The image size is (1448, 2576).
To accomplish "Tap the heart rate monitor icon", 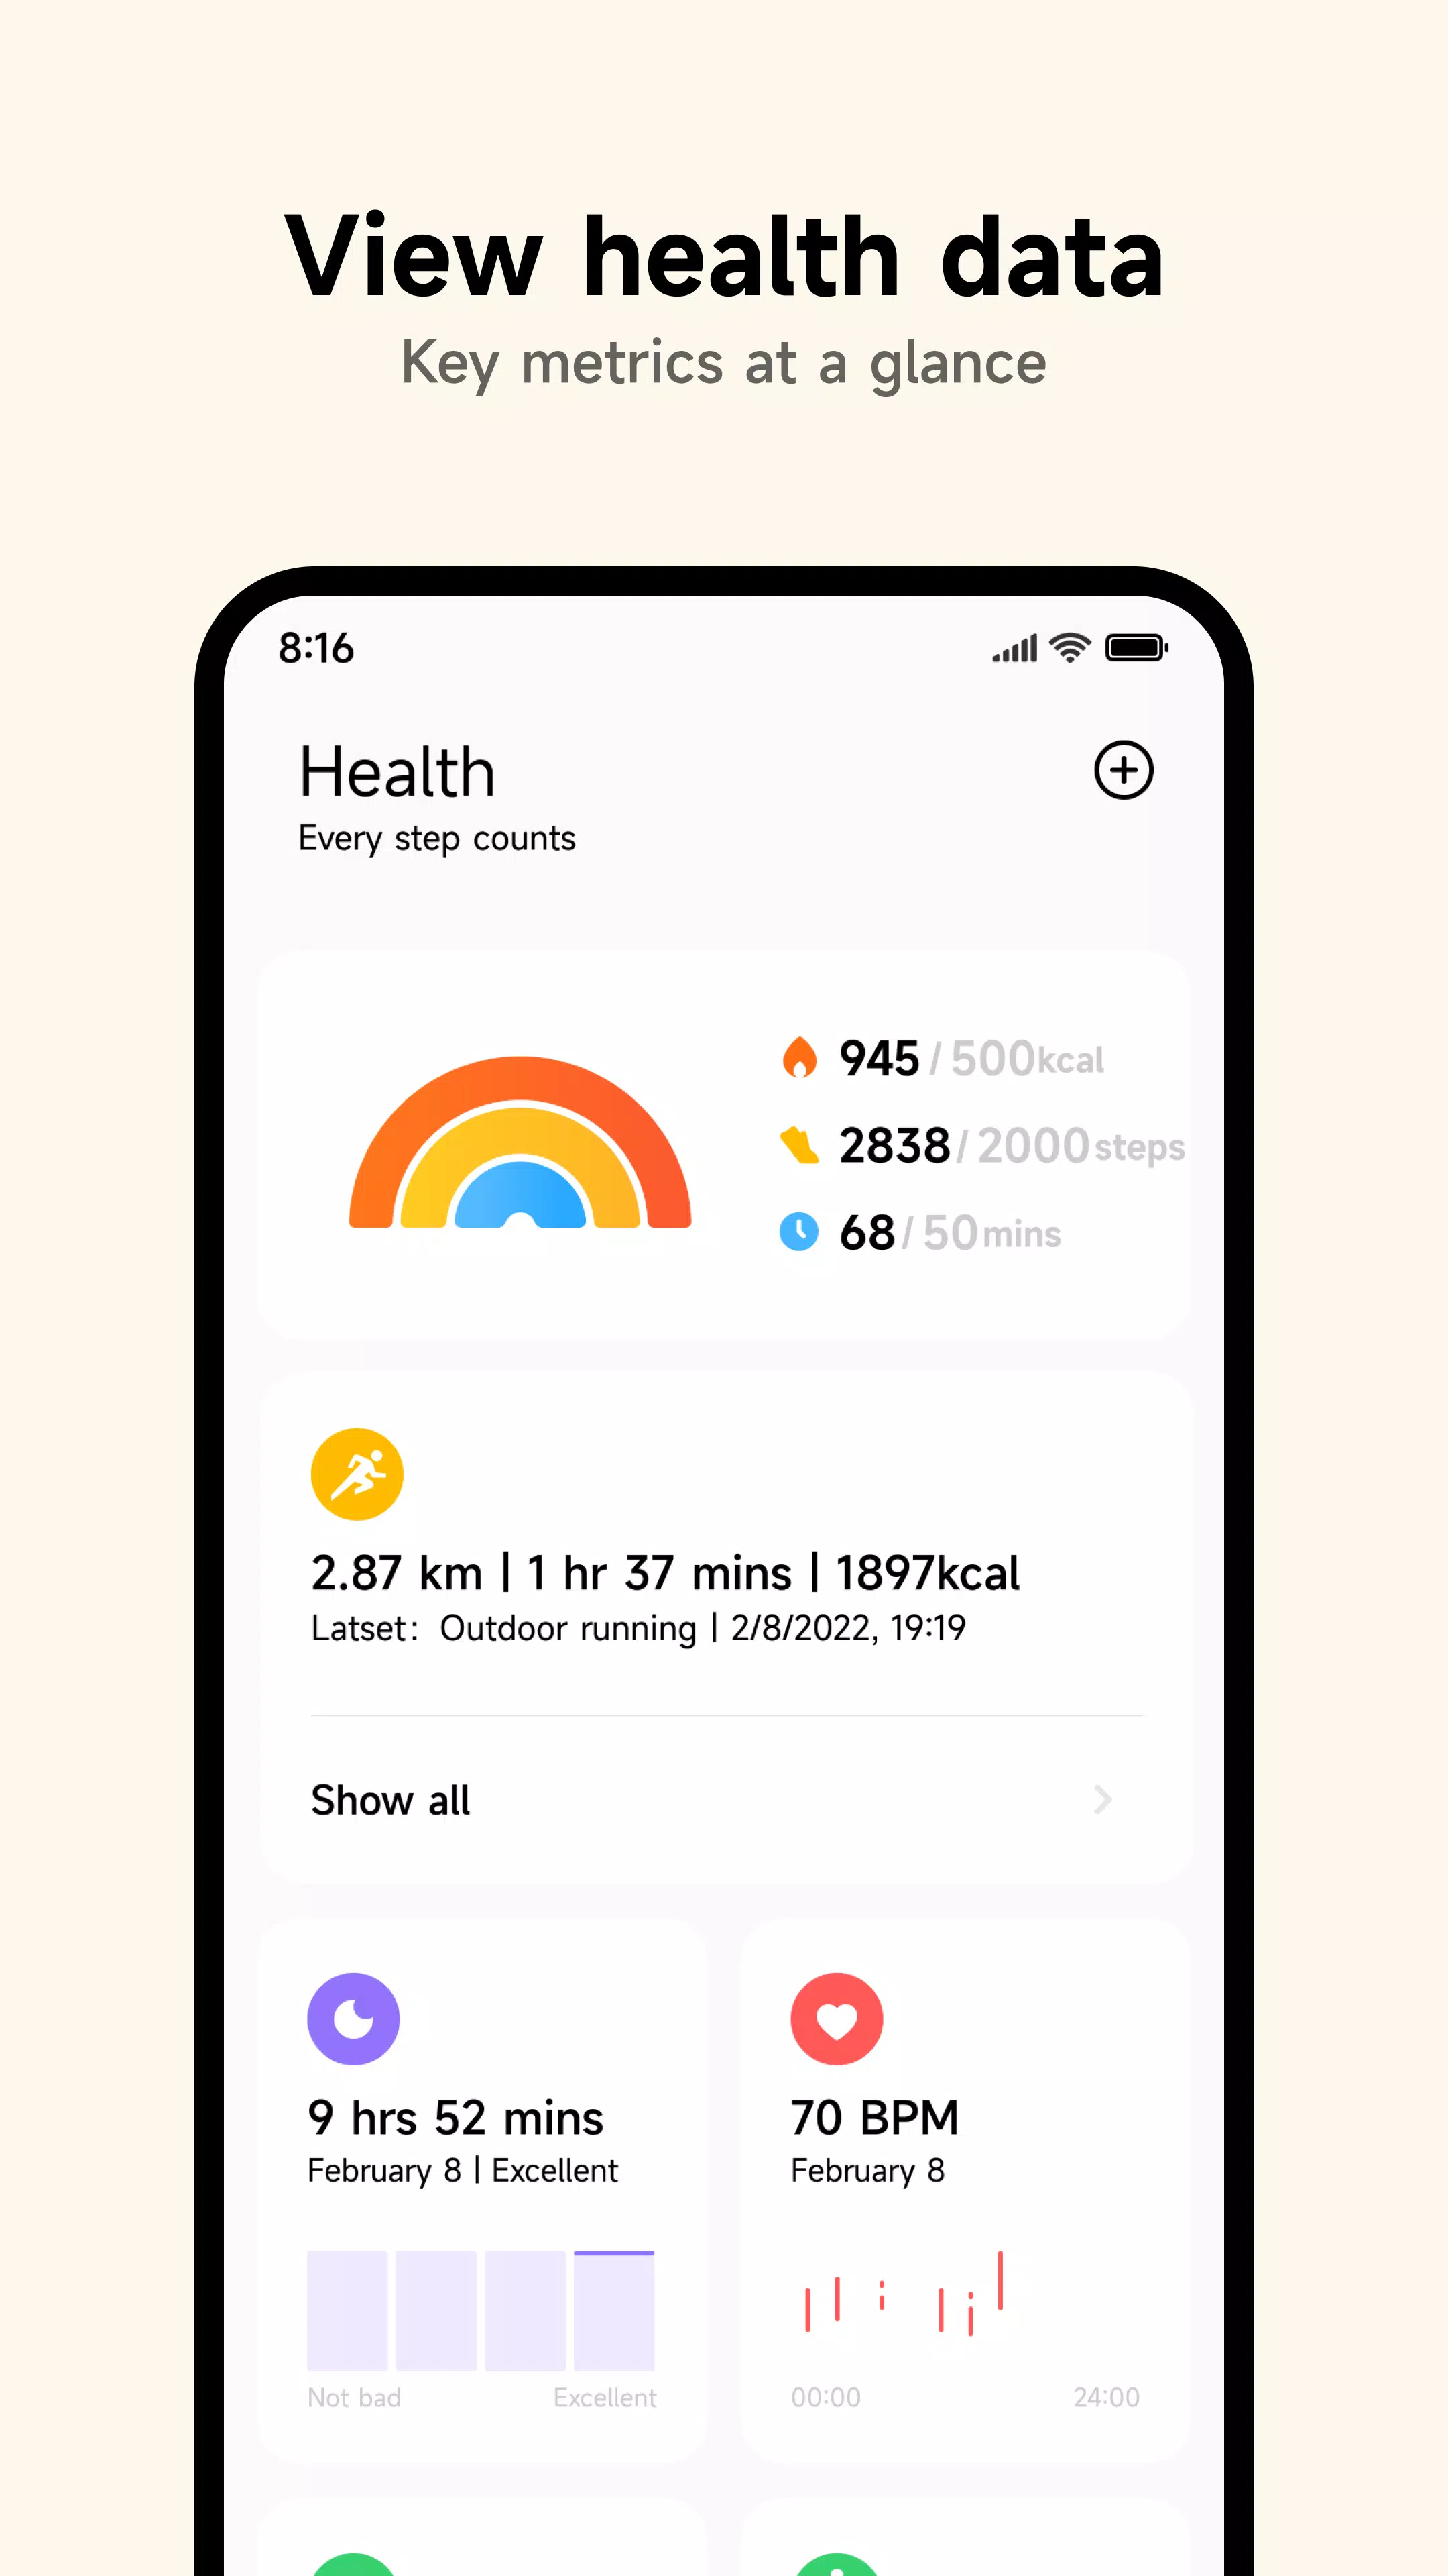I will click(838, 2017).
